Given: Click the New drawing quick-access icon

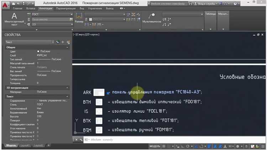Looking at the screenshot, I should 14,4.
